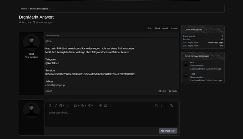
Task: Click the Last reply from Text value
Action: pos(221,46)
